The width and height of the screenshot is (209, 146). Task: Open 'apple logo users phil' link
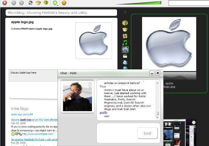[22, 114]
